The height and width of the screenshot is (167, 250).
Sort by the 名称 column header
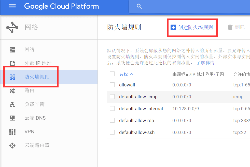point(123,74)
